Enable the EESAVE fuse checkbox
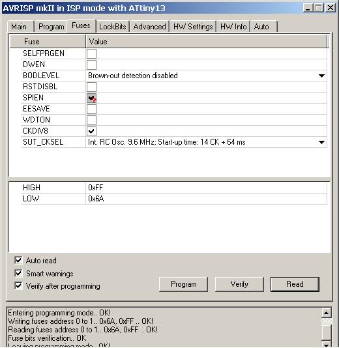 91,109
